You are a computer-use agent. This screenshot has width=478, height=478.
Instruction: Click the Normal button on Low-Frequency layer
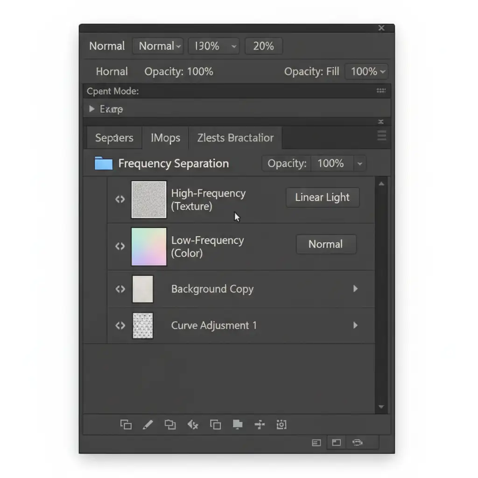(x=326, y=244)
